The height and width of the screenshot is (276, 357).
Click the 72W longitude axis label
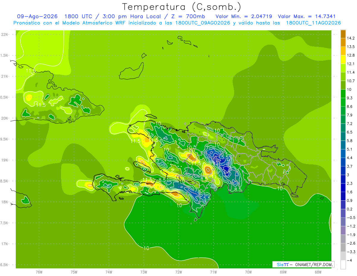pyautogui.click(x=178, y=272)
